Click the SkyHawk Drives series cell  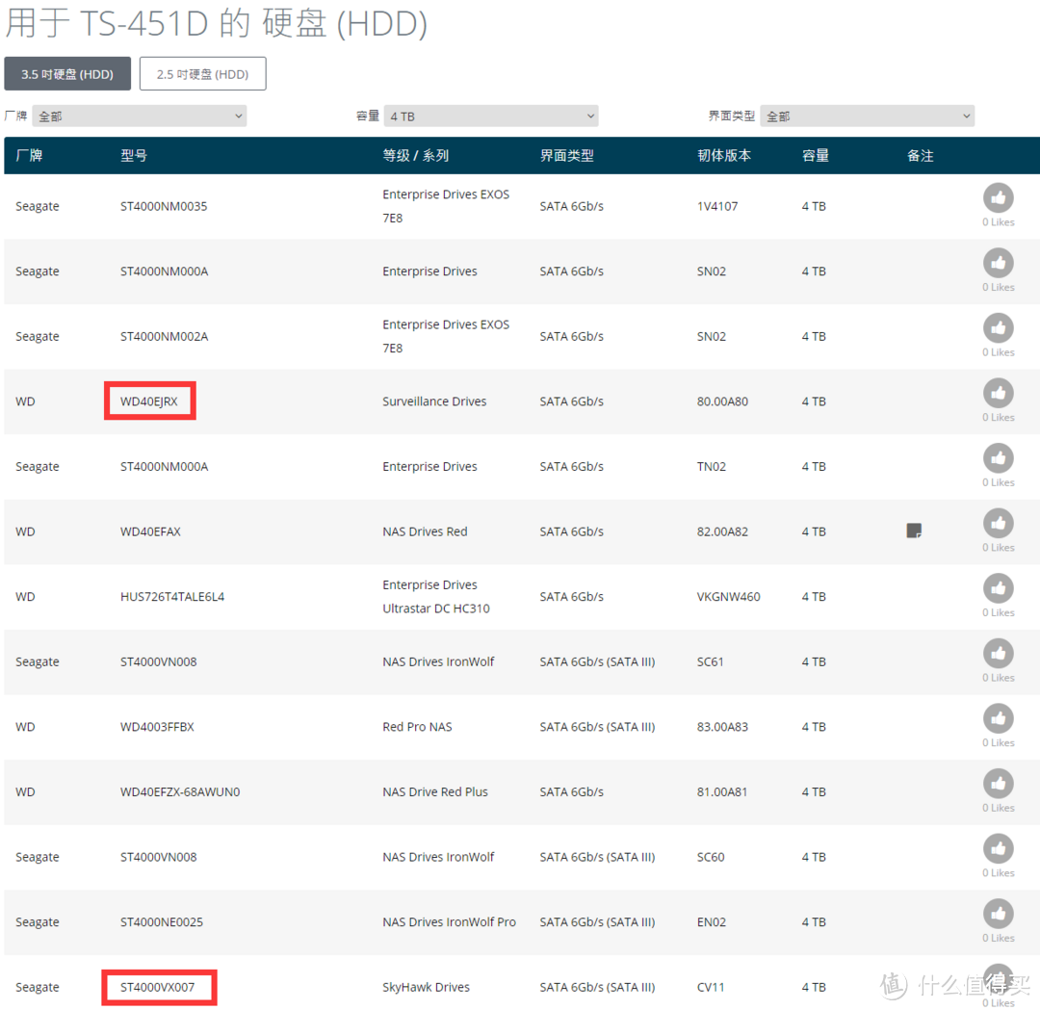[x=426, y=987]
